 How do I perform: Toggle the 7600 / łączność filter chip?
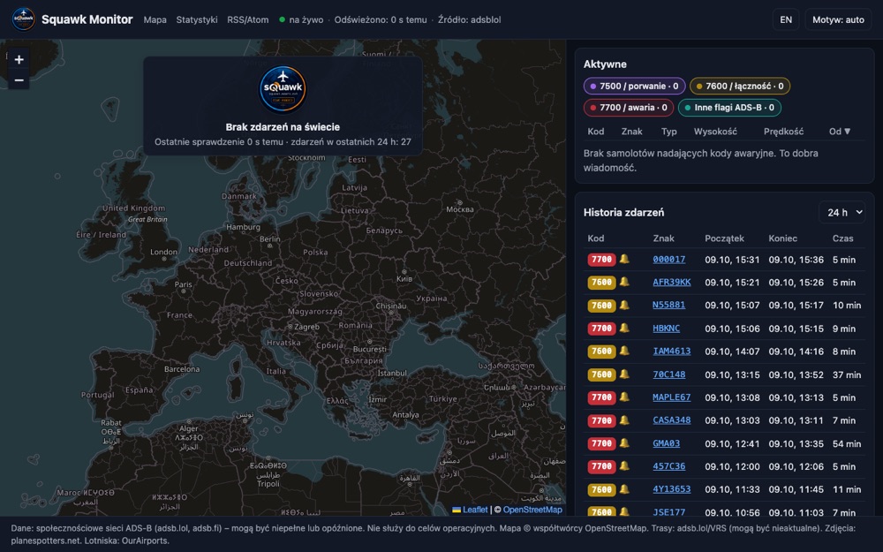click(x=740, y=87)
